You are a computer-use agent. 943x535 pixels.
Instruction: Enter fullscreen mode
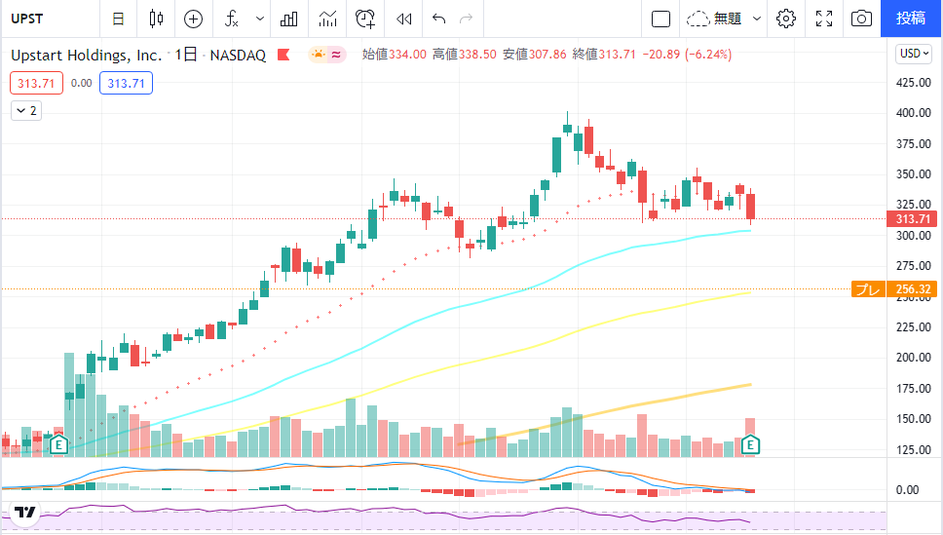pyautogui.click(x=824, y=19)
